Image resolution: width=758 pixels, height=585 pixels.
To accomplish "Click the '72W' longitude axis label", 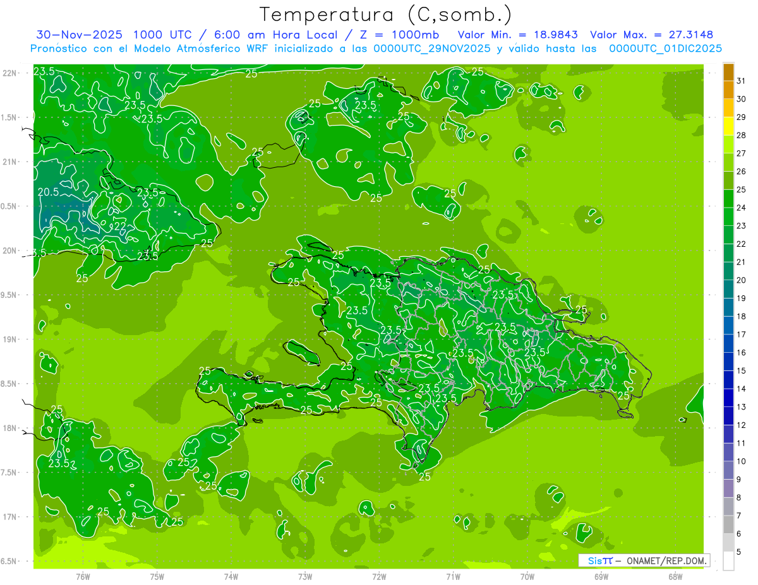I will [x=380, y=576].
